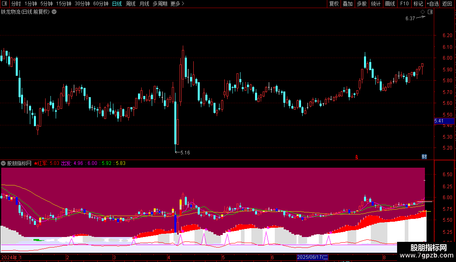The width and height of the screenshot is (456, 262).
Task: Open the 财 financial info icon
Action: [424, 157]
